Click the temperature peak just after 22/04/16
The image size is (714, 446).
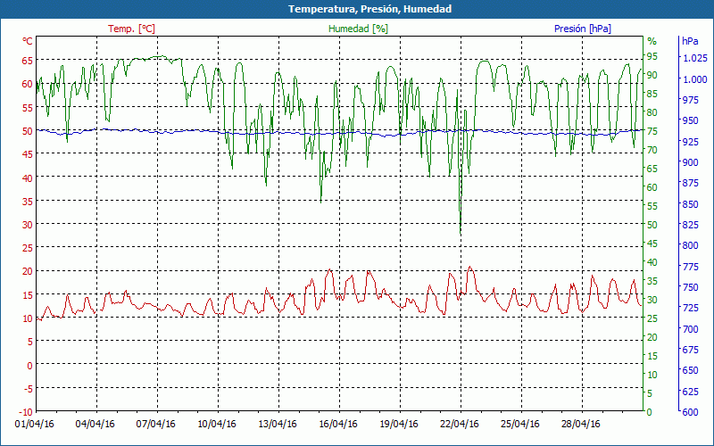pyautogui.click(x=470, y=267)
